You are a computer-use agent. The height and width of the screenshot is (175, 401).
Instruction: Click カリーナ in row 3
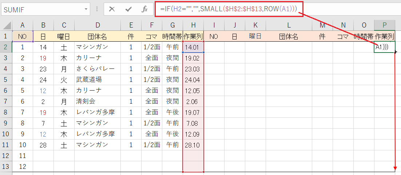[98, 58]
